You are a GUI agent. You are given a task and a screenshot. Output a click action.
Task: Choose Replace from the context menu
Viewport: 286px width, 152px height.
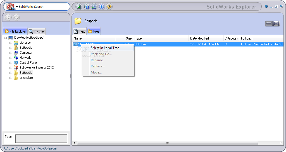tap(108, 66)
